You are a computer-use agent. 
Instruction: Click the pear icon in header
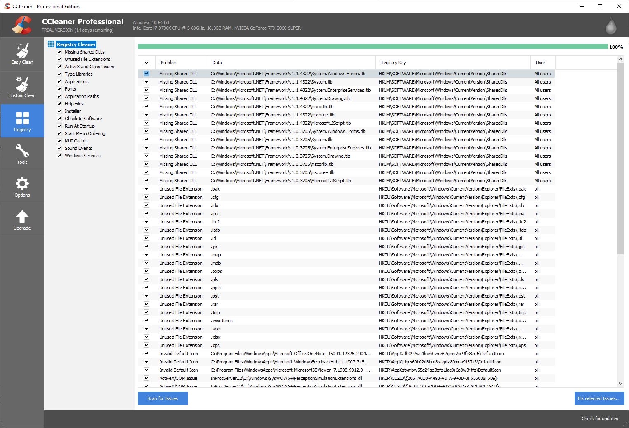610,26
